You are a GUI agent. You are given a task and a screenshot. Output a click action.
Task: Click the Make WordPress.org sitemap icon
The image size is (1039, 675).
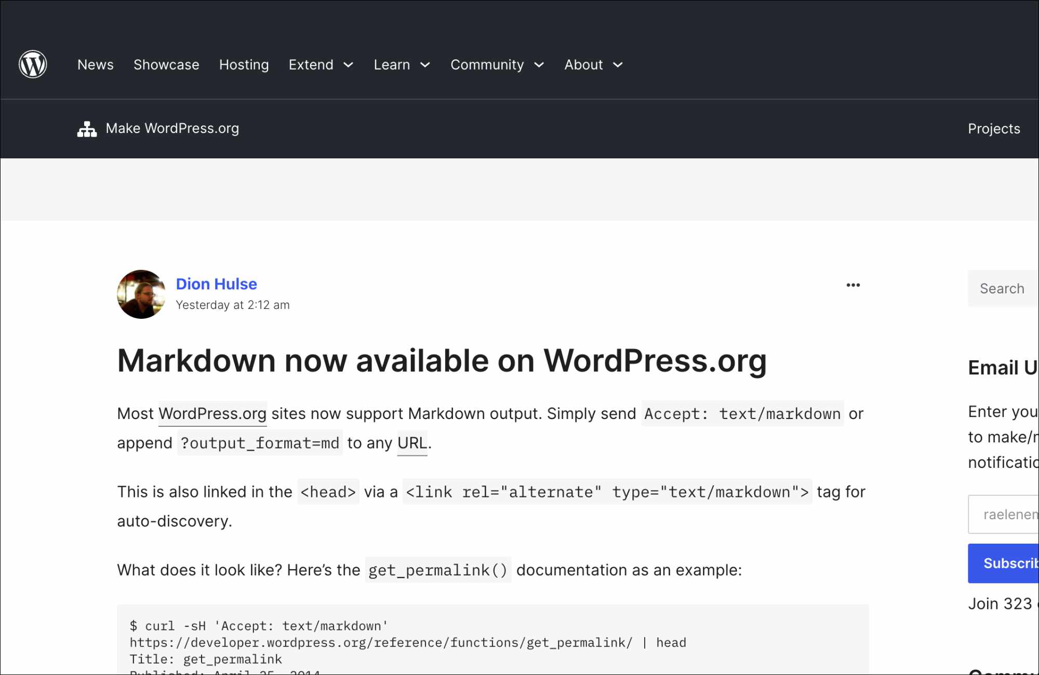pos(87,129)
